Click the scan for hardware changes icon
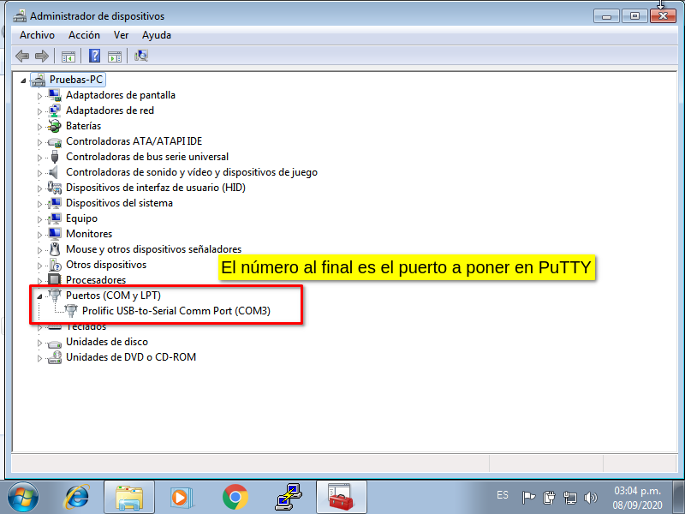Image resolution: width=685 pixels, height=514 pixels. pyautogui.click(x=142, y=57)
